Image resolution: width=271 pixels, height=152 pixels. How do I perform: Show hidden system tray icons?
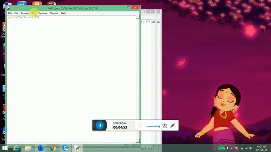[x=232, y=148]
